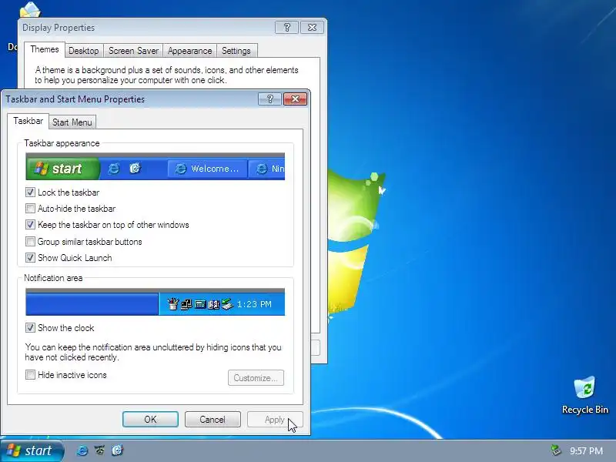Select the Recycle Bin desktop icon
This screenshot has height=462, width=616.
tap(584, 395)
